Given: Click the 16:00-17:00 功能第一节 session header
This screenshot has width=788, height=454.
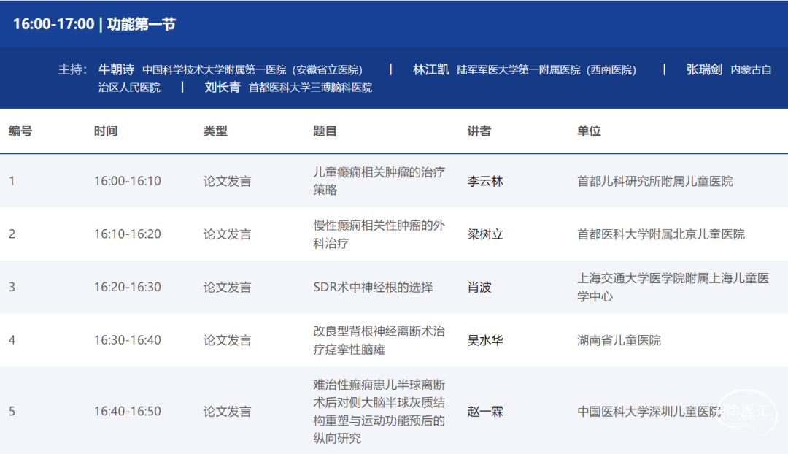Looking at the screenshot, I should [x=94, y=23].
